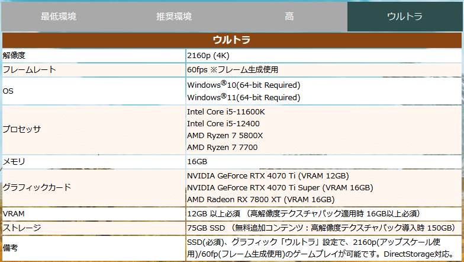464x262 pixels.
Task: Select the 2160p (4K) value
Action: click(208, 56)
